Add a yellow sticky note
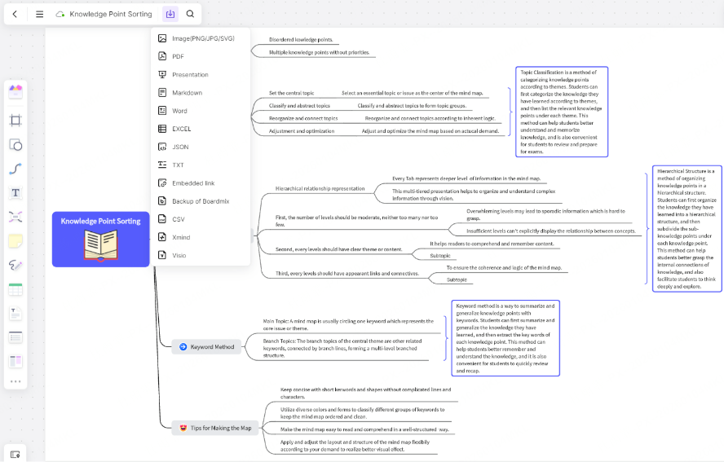 pyautogui.click(x=15, y=241)
